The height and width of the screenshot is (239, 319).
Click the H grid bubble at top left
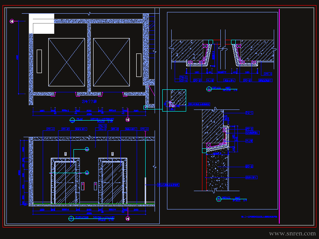(x=12, y=21)
